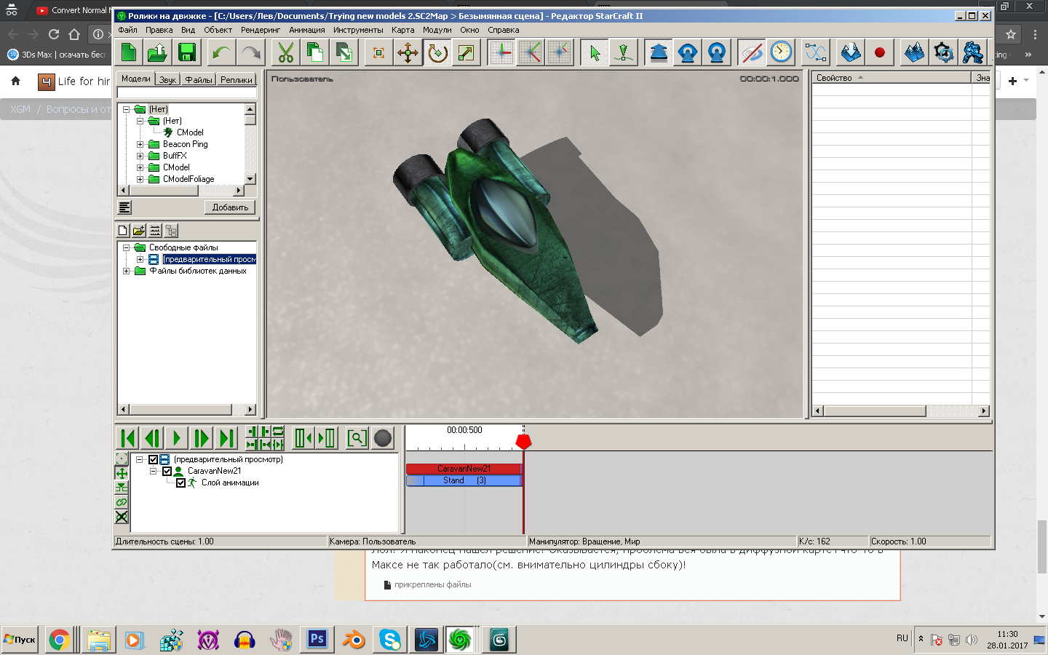
Task: Click the Undo arrow icon
Action: pyautogui.click(x=221, y=52)
